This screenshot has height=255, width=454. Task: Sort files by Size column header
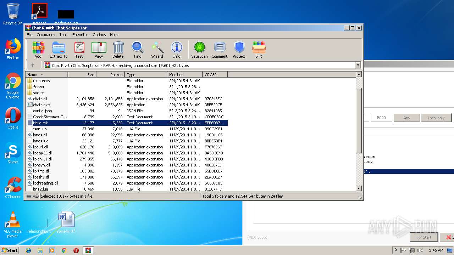82,74
